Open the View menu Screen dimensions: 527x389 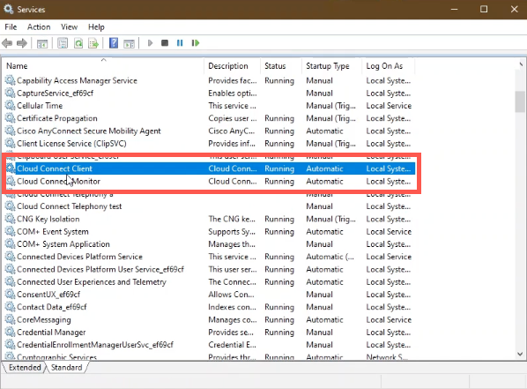69,27
